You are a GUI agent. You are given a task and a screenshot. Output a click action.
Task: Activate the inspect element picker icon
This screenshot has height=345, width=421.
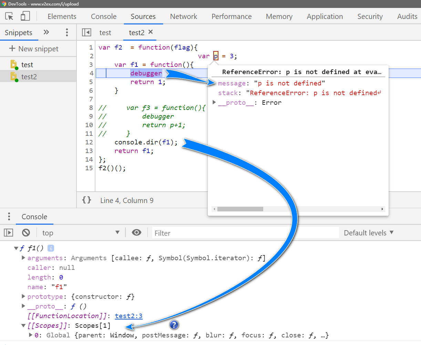[x=9, y=16]
